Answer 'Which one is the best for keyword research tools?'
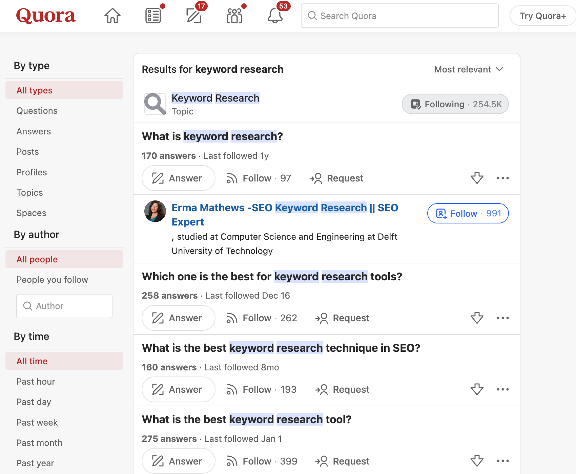Screen dimensions: 576x474 pos(179,318)
